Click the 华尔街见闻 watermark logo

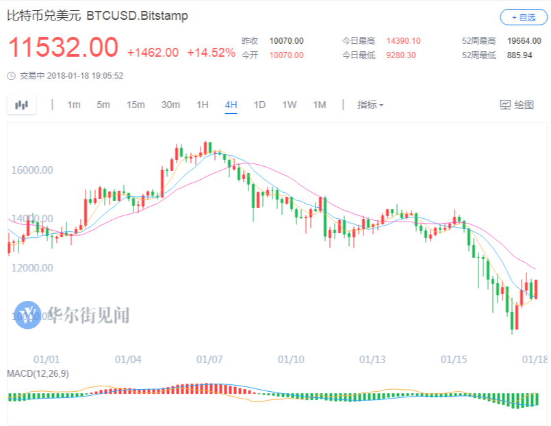pos(29,315)
